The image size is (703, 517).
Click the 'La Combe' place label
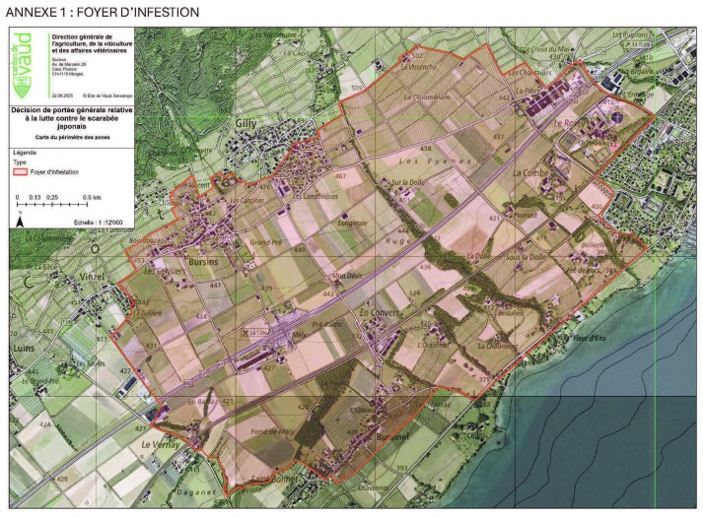coord(531,172)
